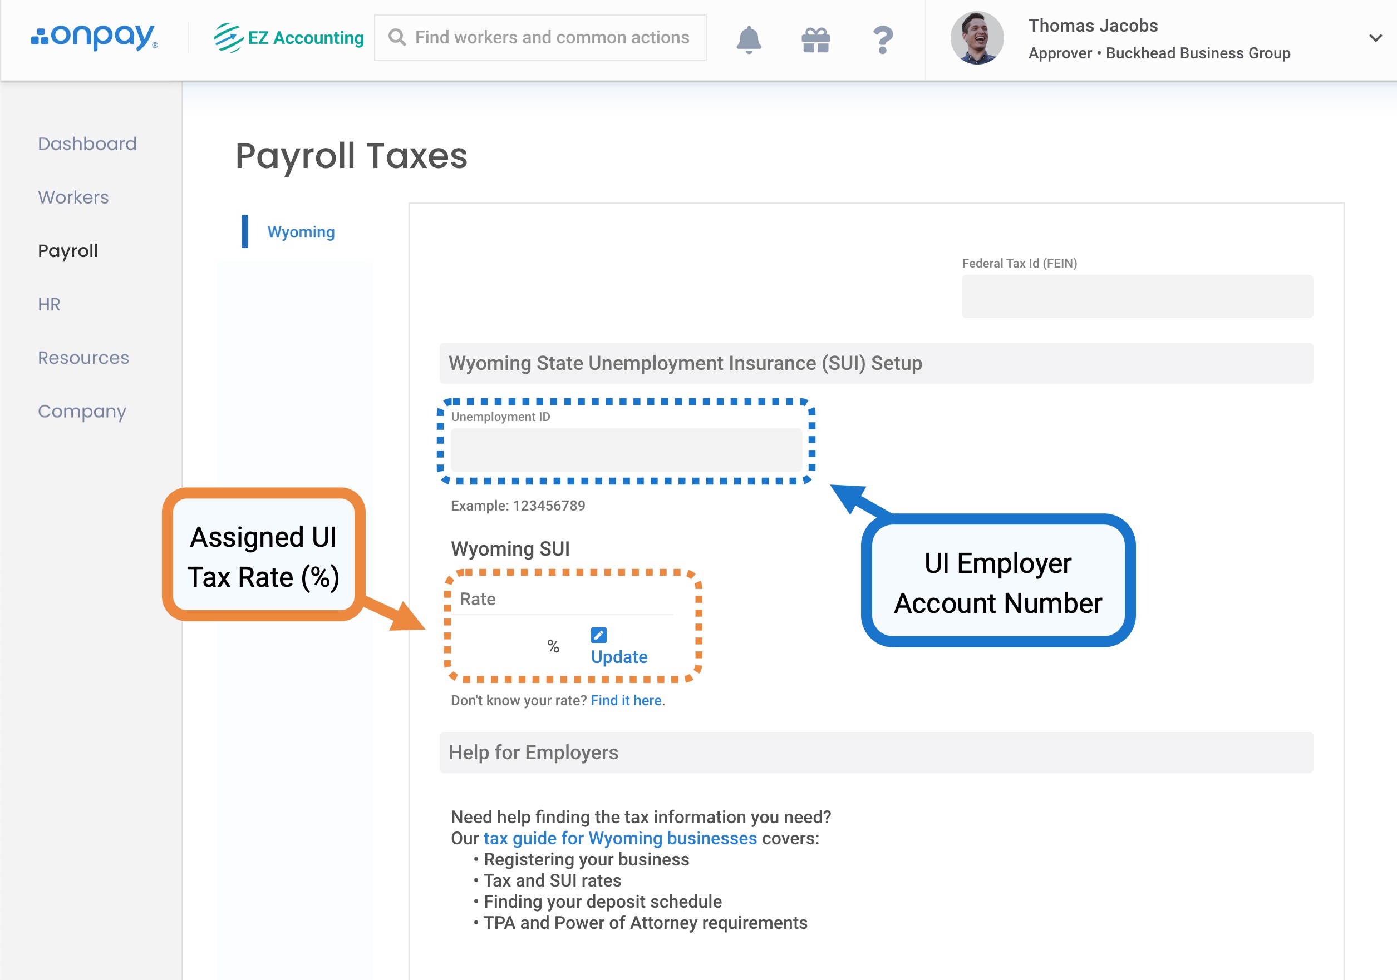Click the Unemployment ID input field

click(x=626, y=450)
